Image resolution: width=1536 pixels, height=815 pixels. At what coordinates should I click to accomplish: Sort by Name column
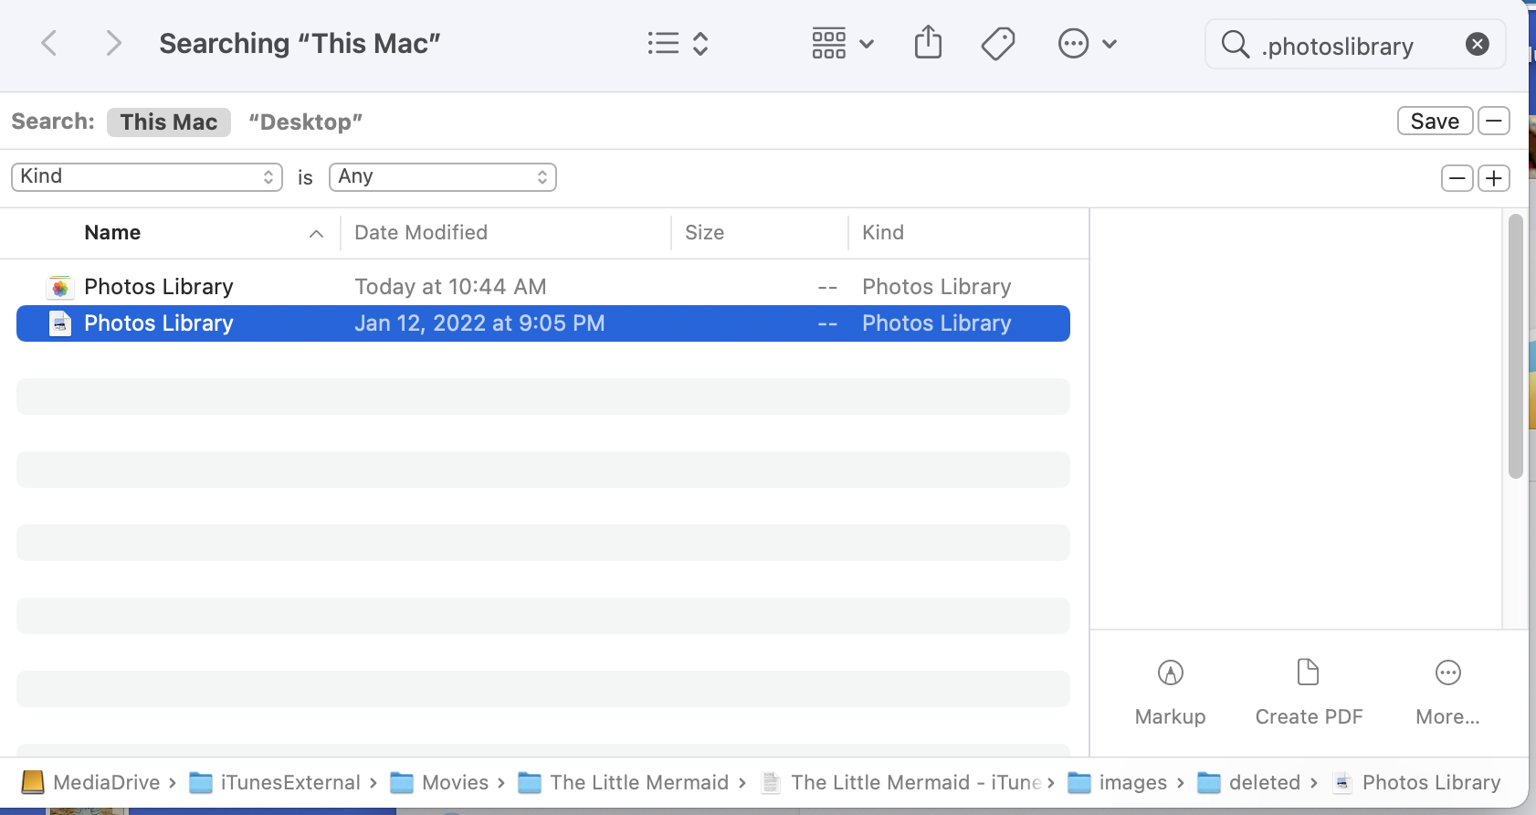pos(112,232)
